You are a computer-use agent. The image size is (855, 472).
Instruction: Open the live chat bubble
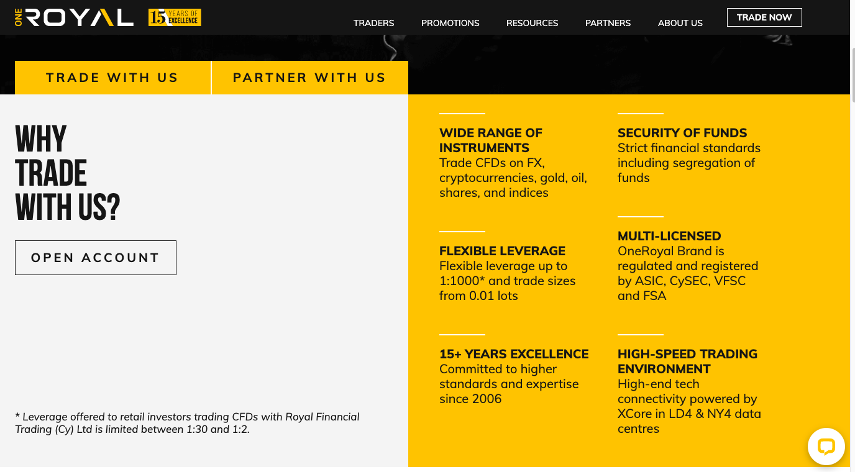826,447
